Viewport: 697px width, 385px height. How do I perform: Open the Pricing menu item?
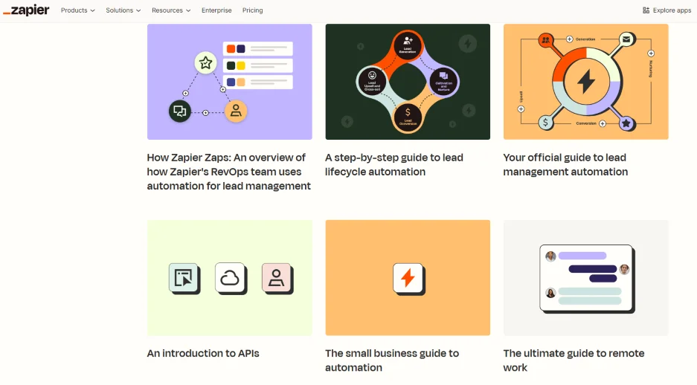click(x=253, y=10)
